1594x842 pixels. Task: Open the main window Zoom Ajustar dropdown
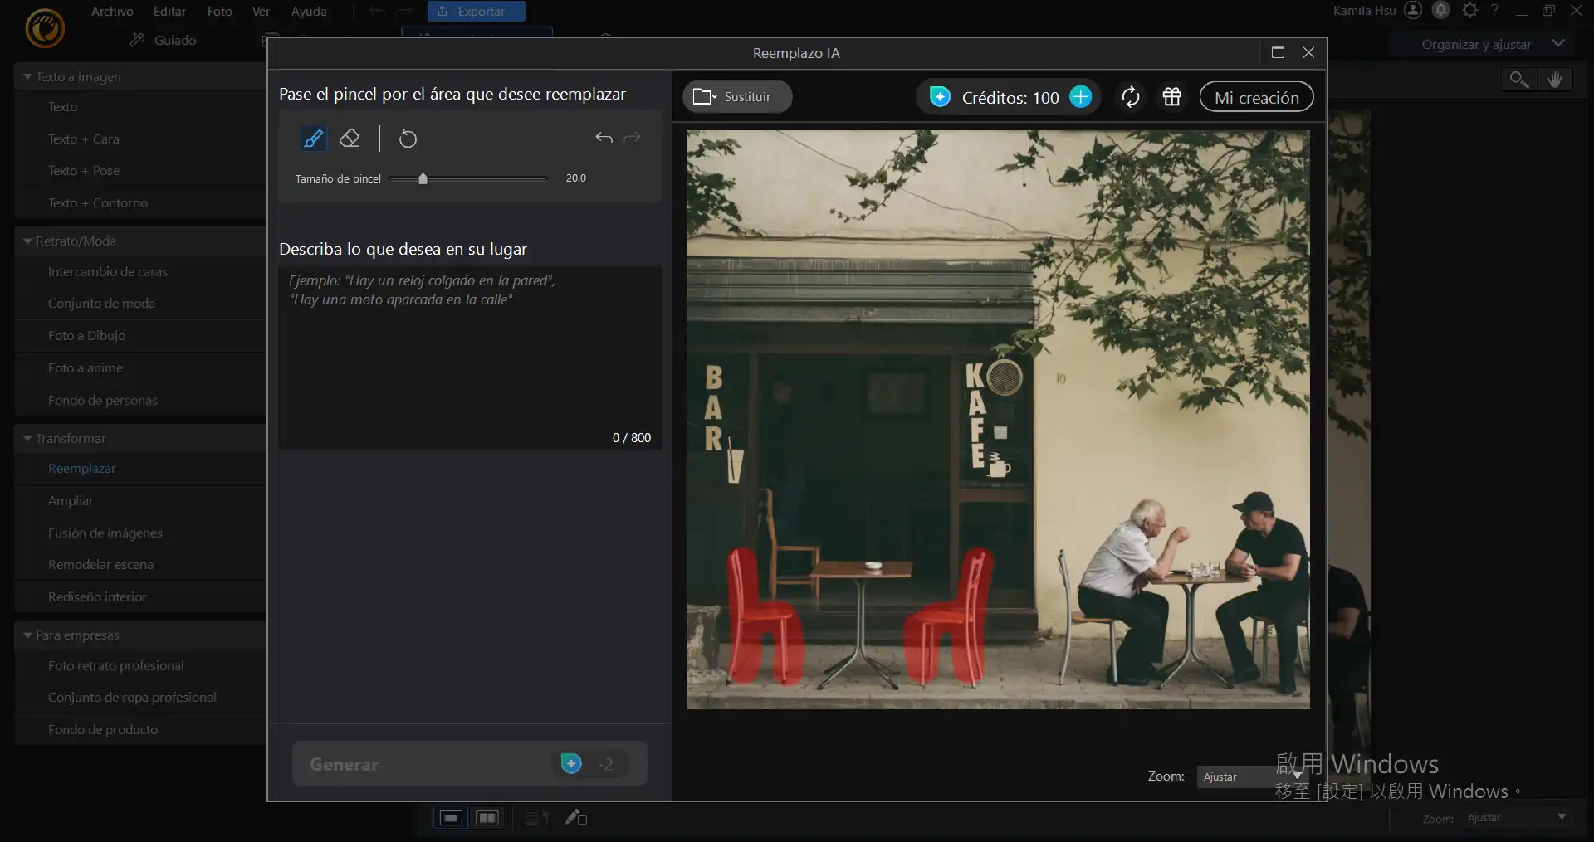pos(1517,818)
